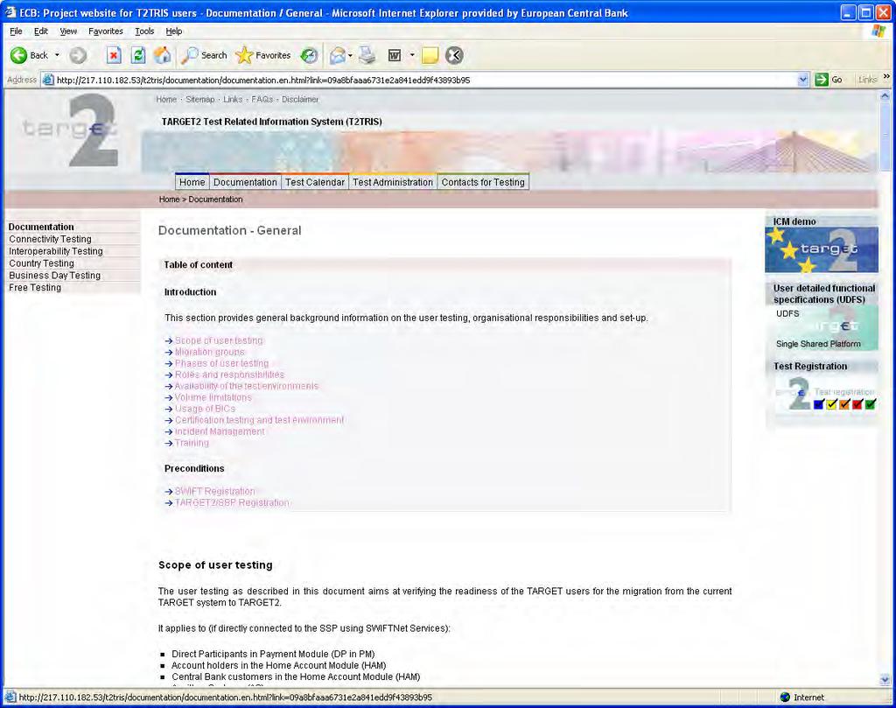Click the Stop loading icon
896x708 pixels.
point(114,55)
